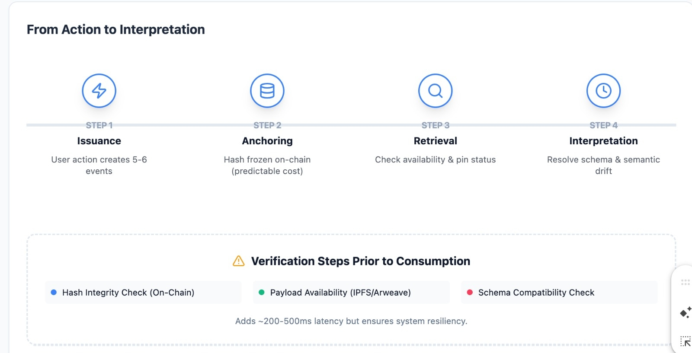Click the database Anchoring icon
Viewport: 692px width, 353px height.
[x=267, y=91]
